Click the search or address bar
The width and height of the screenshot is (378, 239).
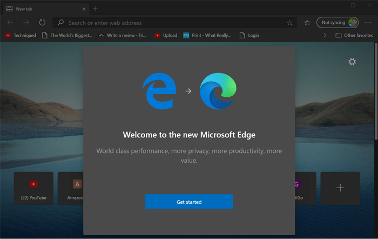click(x=175, y=23)
